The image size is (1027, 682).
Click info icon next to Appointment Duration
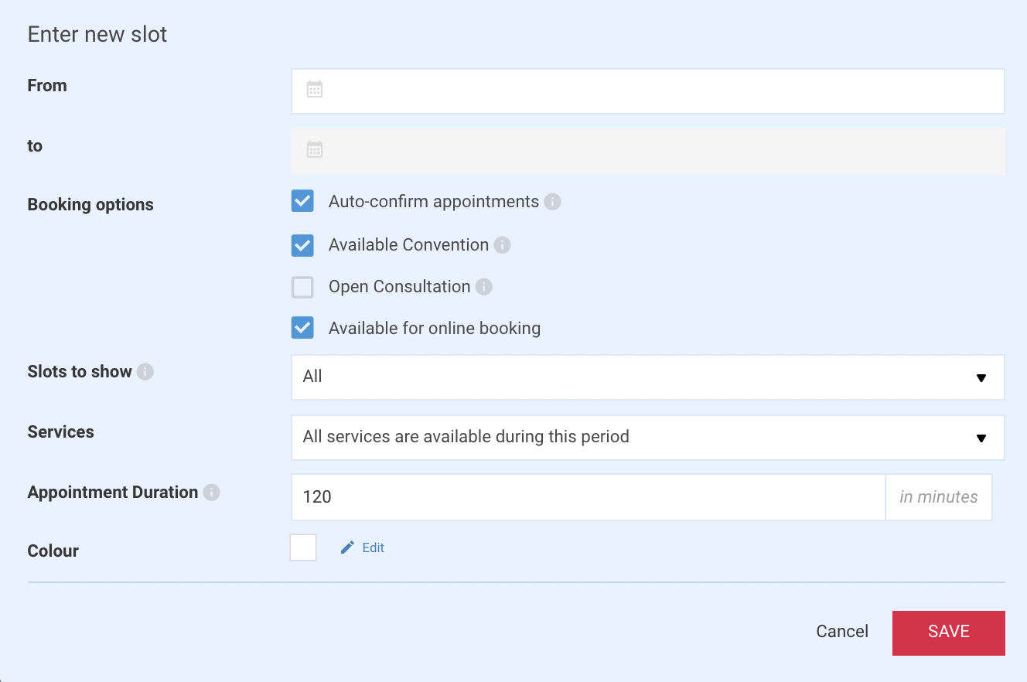pyautogui.click(x=211, y=493)
